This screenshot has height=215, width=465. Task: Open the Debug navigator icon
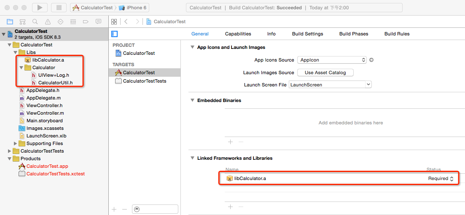pos(73,21)
